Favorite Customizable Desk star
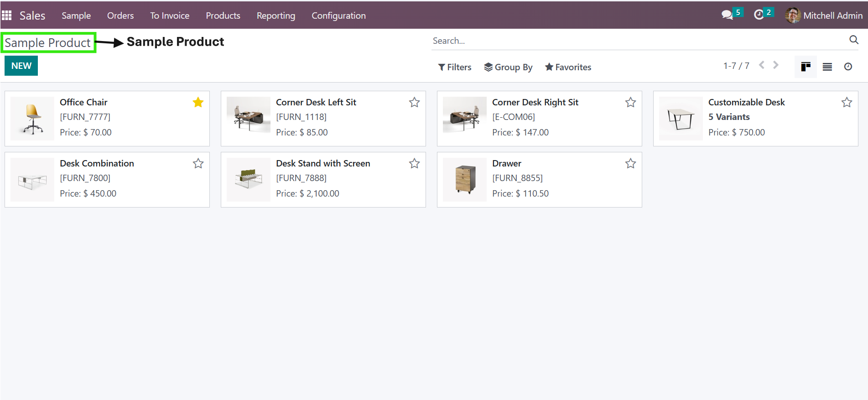The height and width of the screenshot is (400, 868). tap(847, 102)
